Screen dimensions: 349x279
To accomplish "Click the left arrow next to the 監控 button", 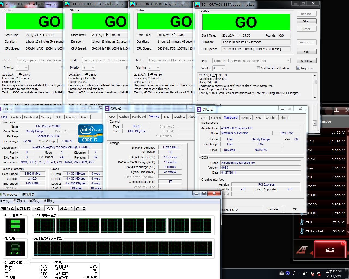I will pyautogui.click(x=311, y=253).
